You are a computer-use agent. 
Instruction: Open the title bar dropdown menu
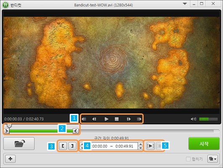tap(185, 4)
